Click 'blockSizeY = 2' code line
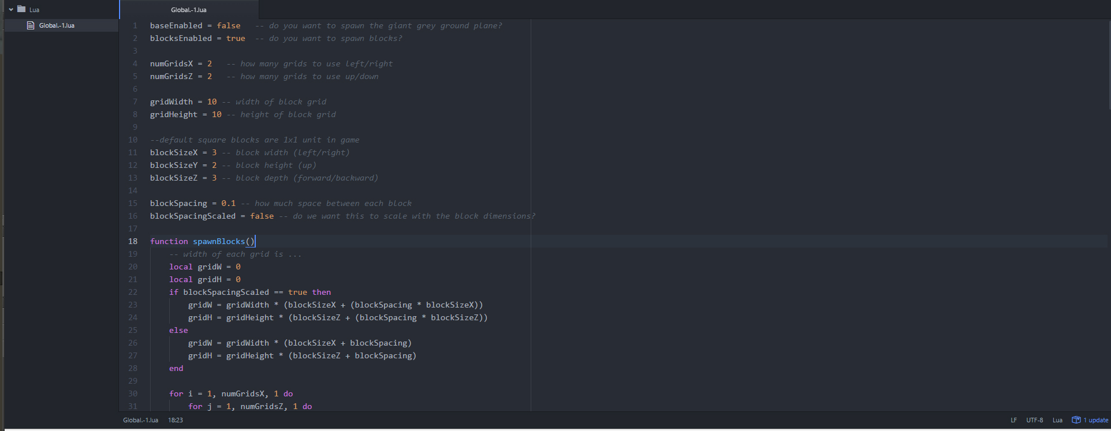 click(183, 165)
